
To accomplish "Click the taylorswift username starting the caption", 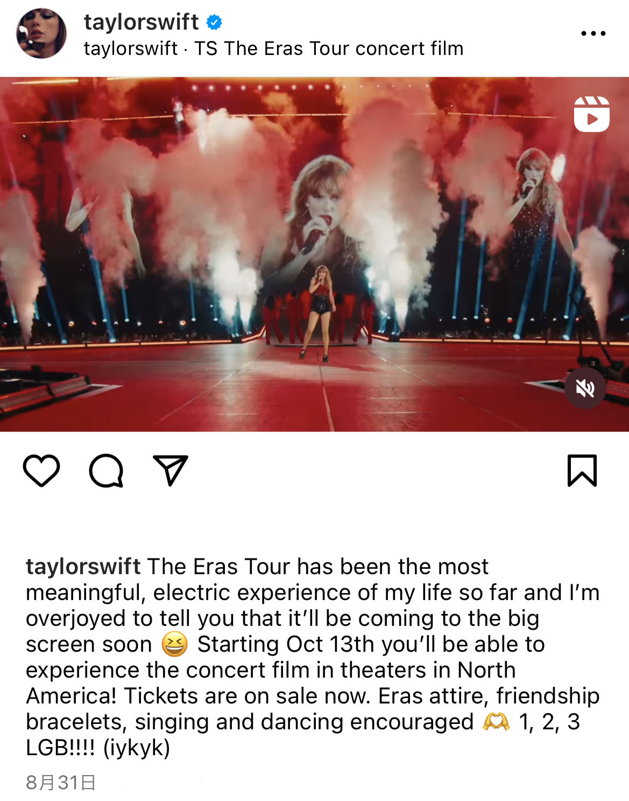I will [83, 567].
